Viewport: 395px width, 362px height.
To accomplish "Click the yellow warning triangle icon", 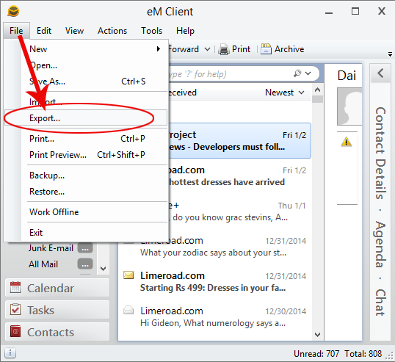I will pos(347,142).
